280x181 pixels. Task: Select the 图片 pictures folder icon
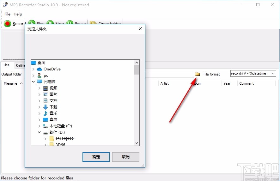[x=46, y=94]
